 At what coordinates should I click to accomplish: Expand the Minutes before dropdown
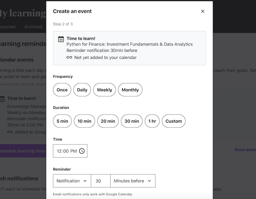pyautogui.click(x=132, y=181)
